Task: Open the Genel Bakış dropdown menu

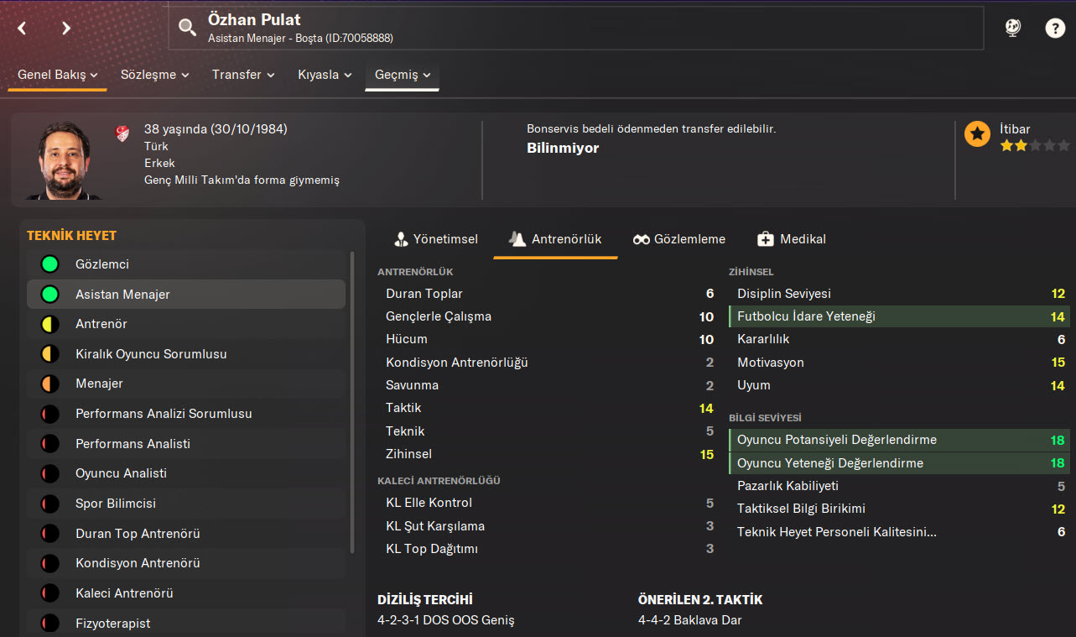Action: 58,75
